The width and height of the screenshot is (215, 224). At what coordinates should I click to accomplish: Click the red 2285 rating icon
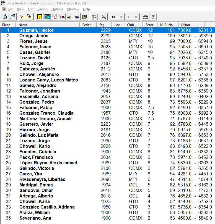[x=69, y=17]
